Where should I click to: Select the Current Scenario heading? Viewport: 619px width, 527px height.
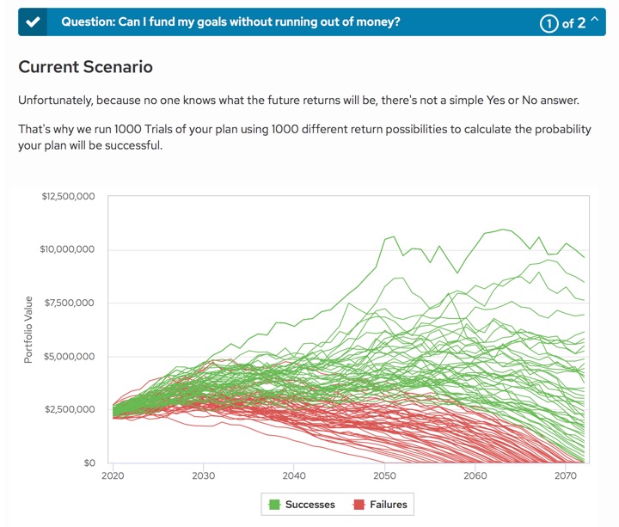tap(85, 66)
